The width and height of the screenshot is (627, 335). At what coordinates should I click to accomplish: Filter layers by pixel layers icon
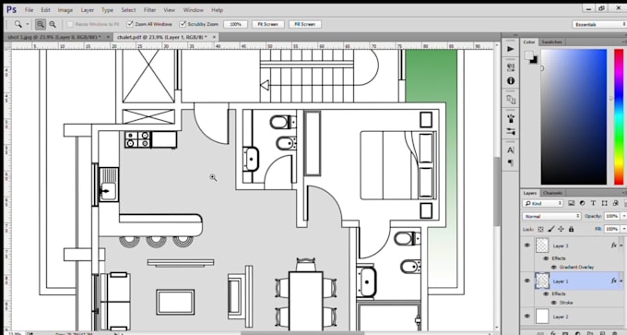[571, 203]
